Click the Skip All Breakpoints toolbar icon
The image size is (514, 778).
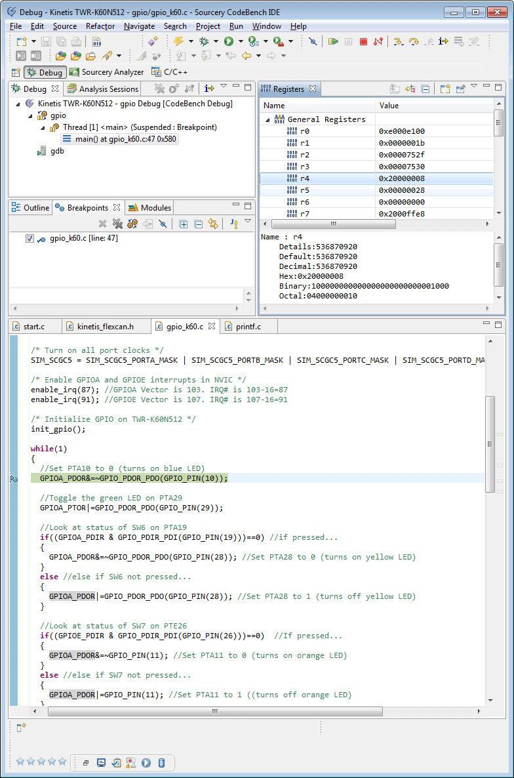click(313, 41)
